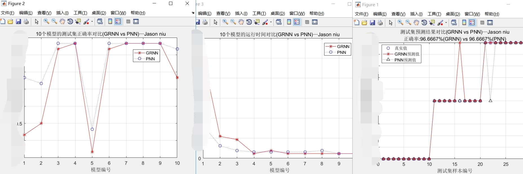Toggle Edit Plot pointer in Figure 3
The height and width of the screenshot is (174, 523).
click(x=215, y=22)
